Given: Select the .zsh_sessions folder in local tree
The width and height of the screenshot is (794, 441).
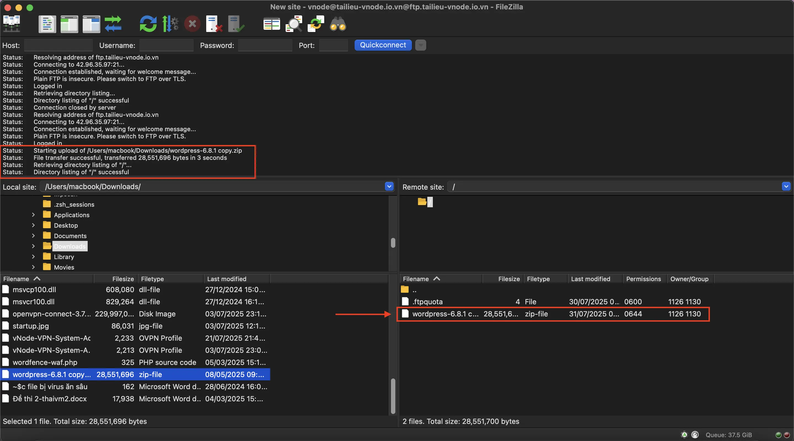Looking at the screenshot, I should tap(74, 204).
